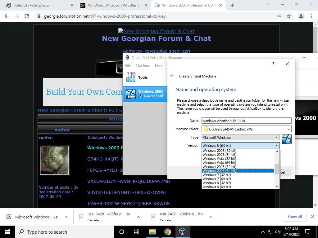
Task: Click the Windows 8 64-bit OS badge icon
Action: [x=287, y=139]
